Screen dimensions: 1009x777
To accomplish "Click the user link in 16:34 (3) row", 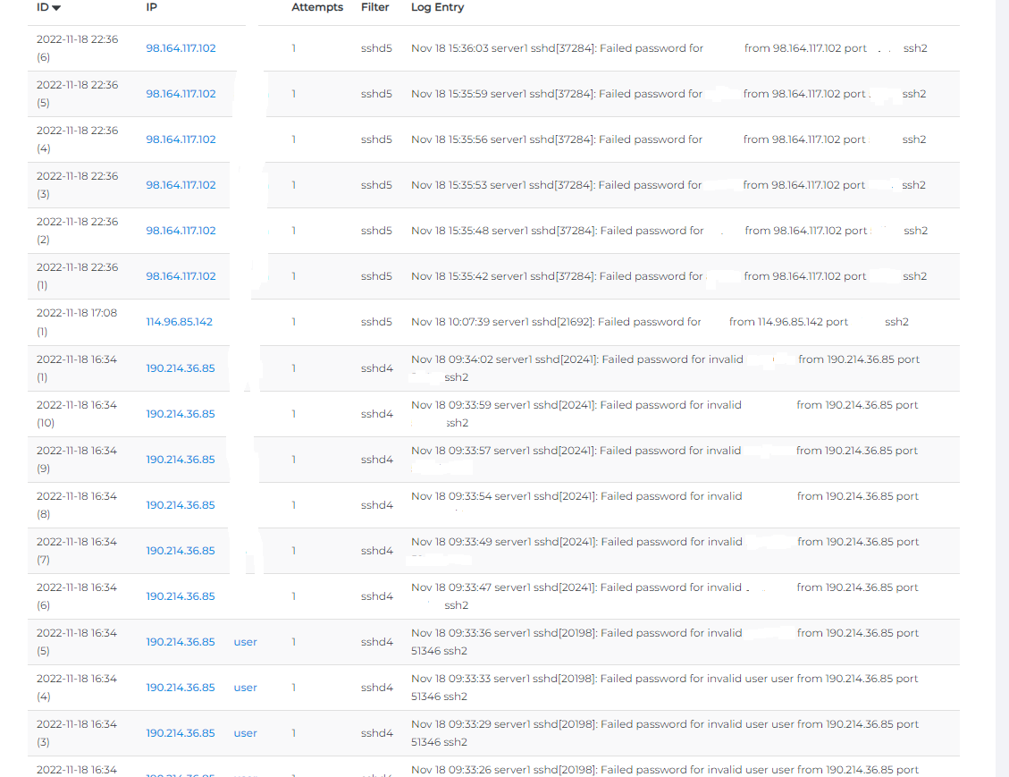I will pos(245,733).
